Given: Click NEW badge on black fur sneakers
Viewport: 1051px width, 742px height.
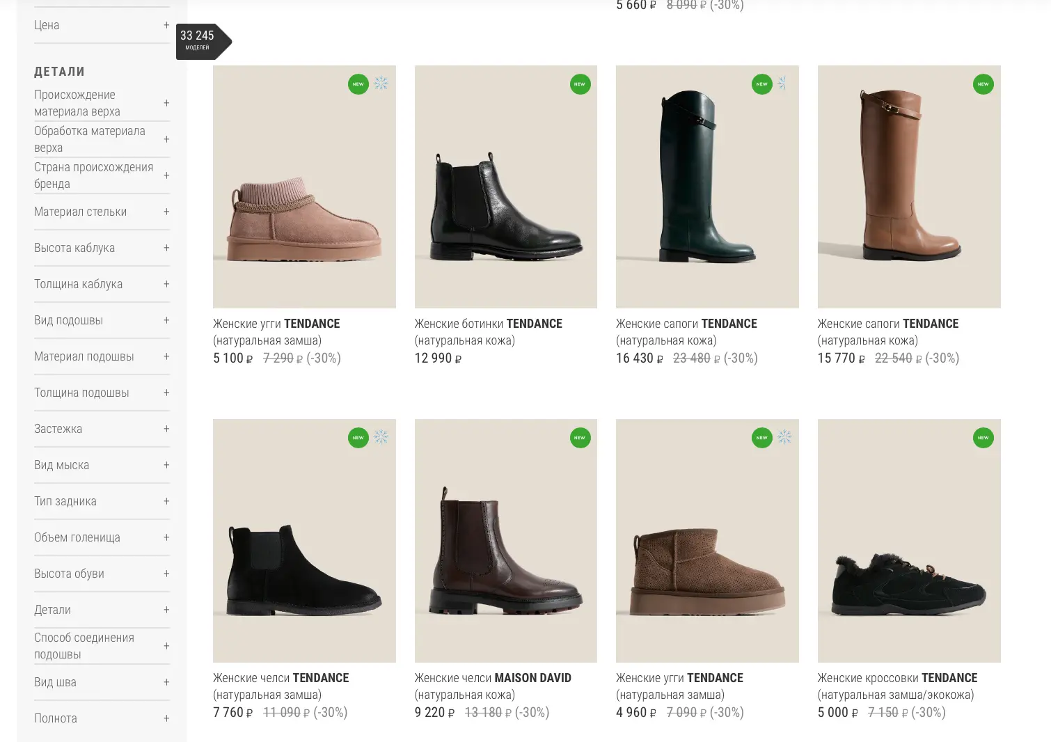Looking at the screenshot, I should click(983, 438).
